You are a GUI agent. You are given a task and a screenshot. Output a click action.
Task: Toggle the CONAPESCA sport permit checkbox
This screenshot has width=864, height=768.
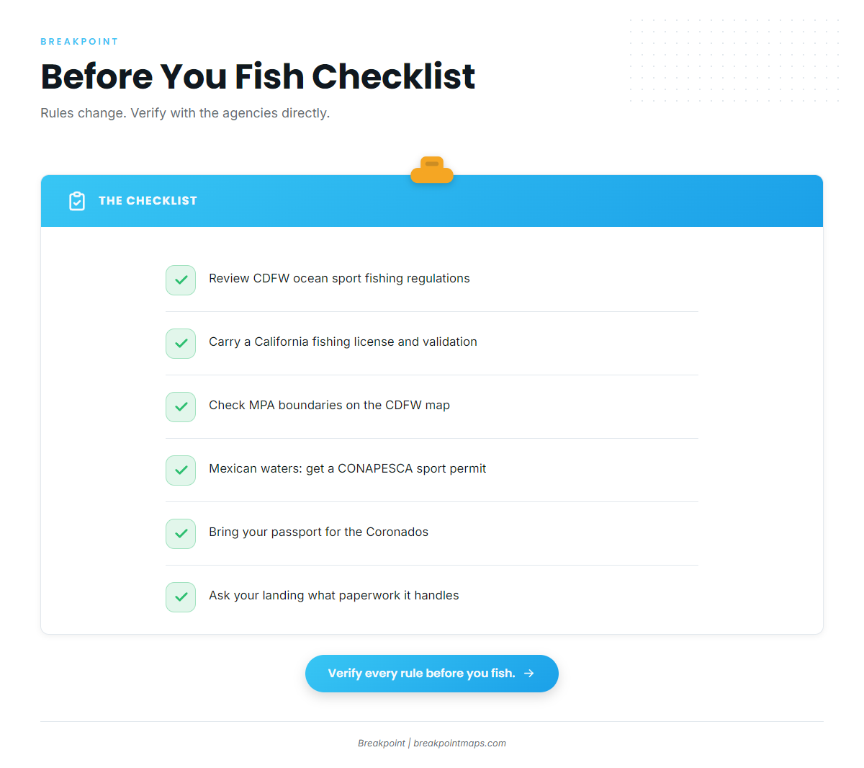[x=181, y=470]
